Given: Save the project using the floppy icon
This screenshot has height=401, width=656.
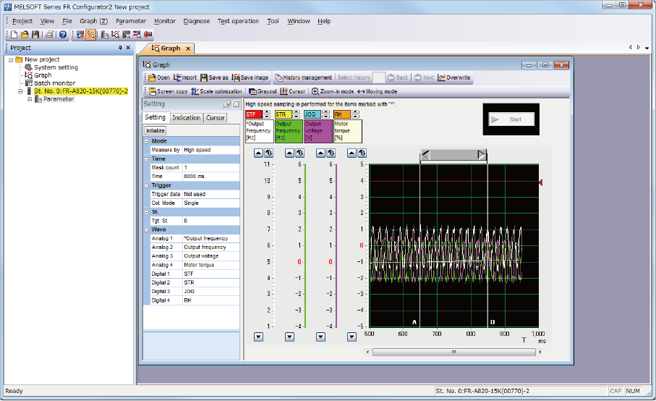Looking at the screenshot, I should click(x=35, y=35).
